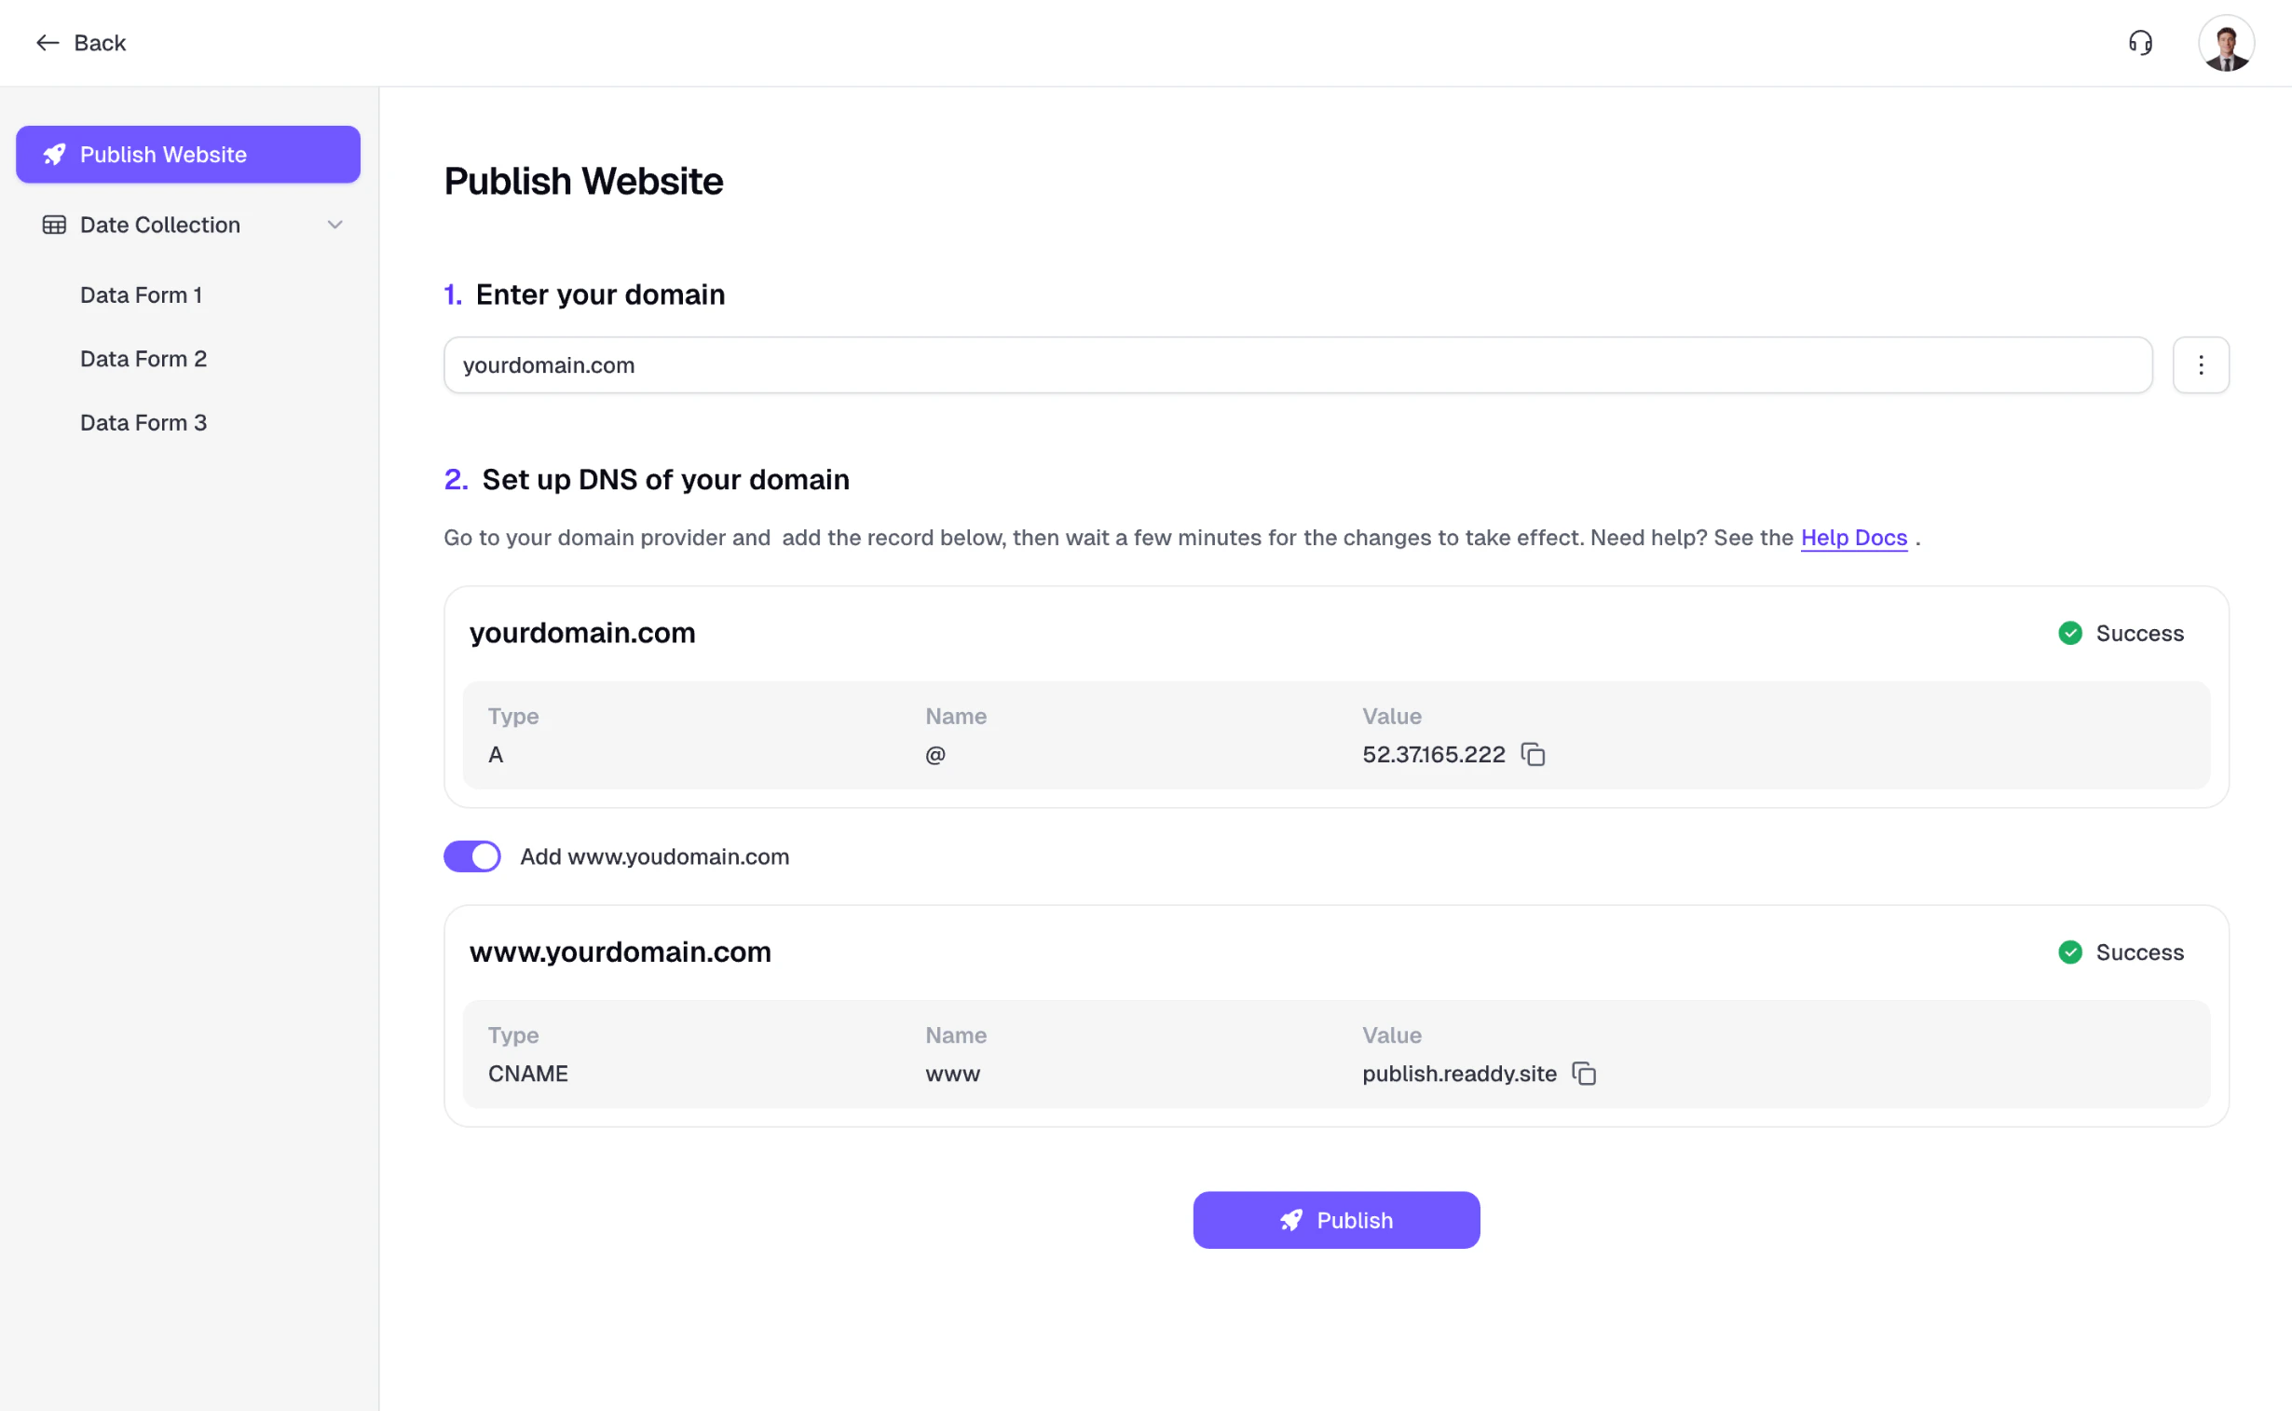
Task: Toggle off Add www.youdomain.com switch
Action: click(472, 856)
